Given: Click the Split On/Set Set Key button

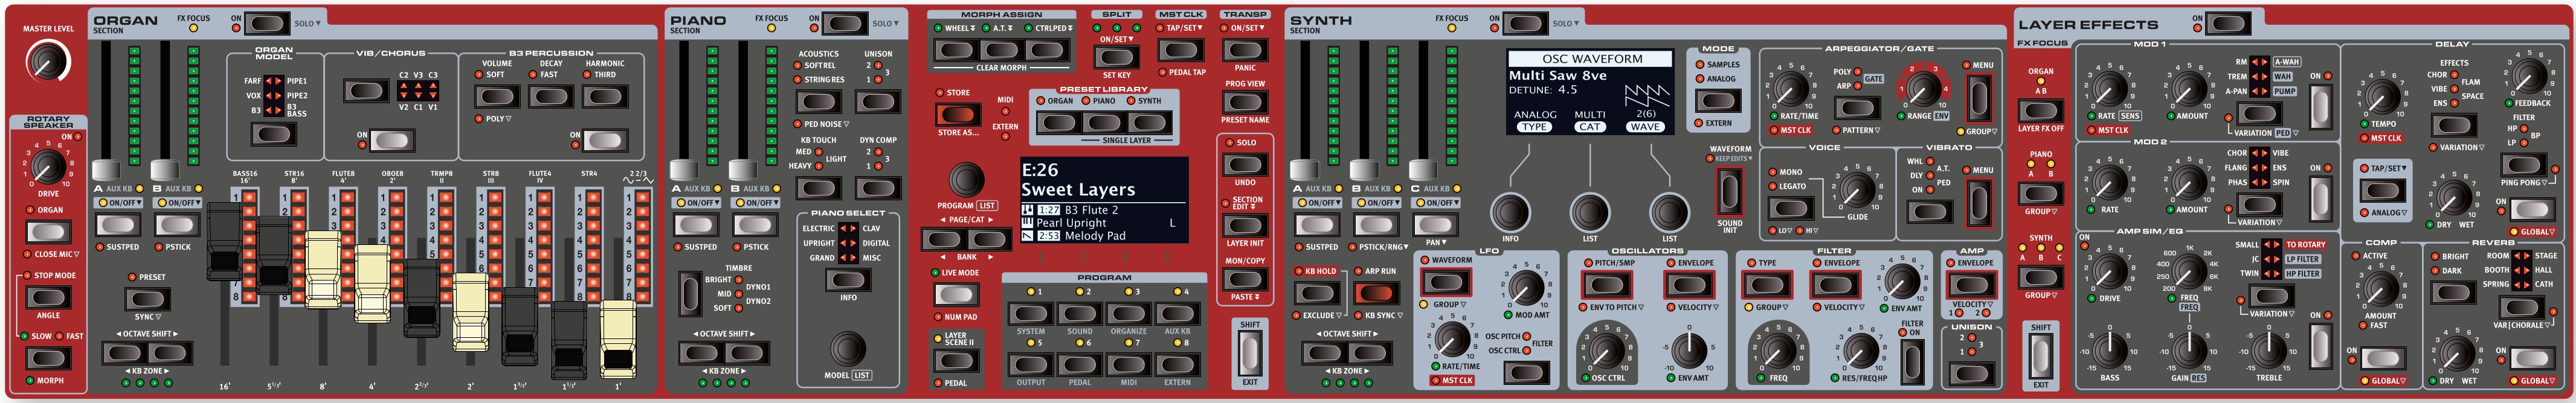Looking at the screenshot, I should pyautogui.click(x=1116, y=57).
